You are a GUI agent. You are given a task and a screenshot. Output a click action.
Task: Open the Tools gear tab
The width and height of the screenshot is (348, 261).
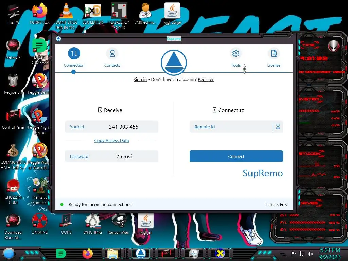pos(236,57)
